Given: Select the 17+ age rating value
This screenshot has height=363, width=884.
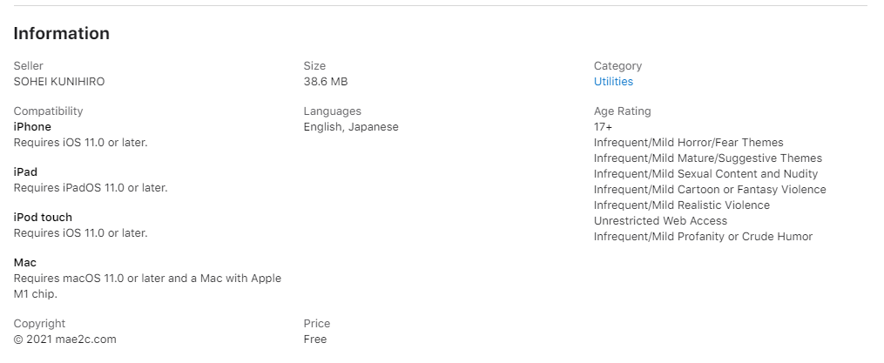Looking at the screenshot, I should tap(604, 127).
